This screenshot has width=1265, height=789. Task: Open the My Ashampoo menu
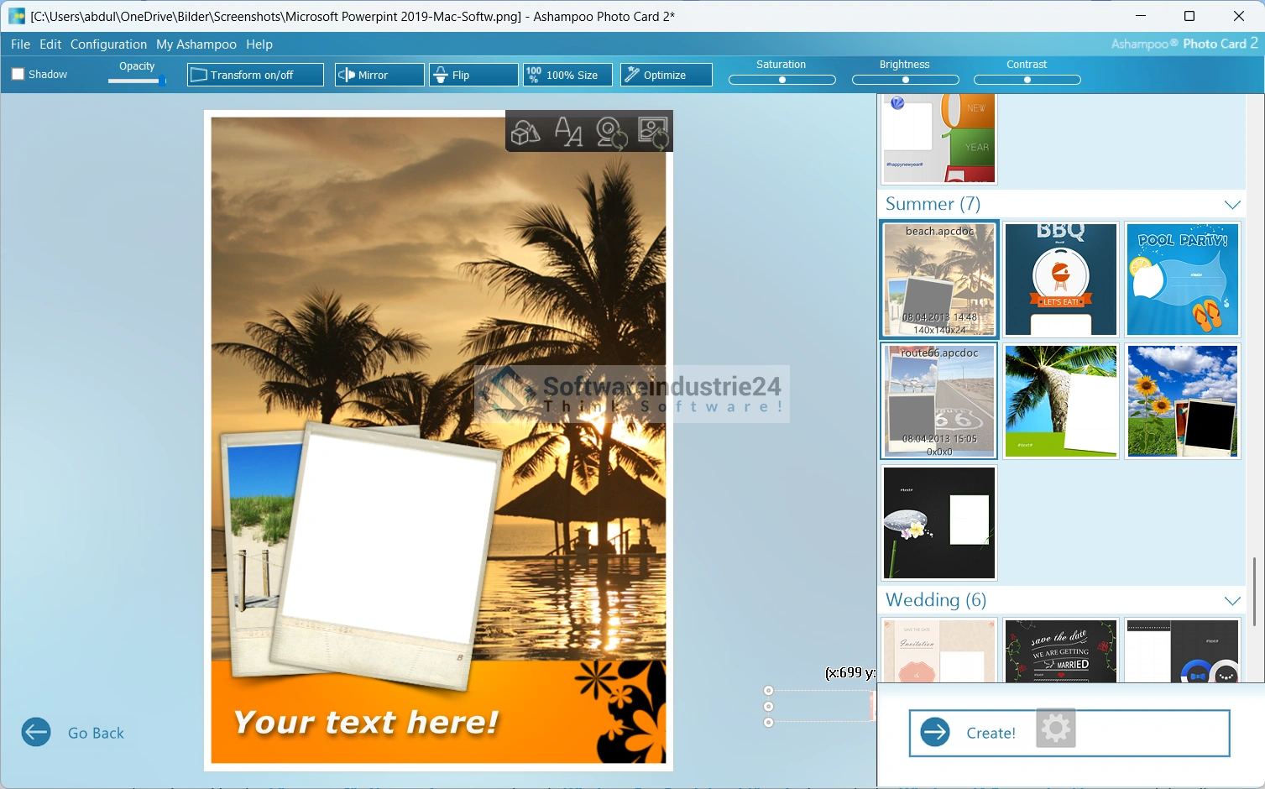(x=196, y=44)
